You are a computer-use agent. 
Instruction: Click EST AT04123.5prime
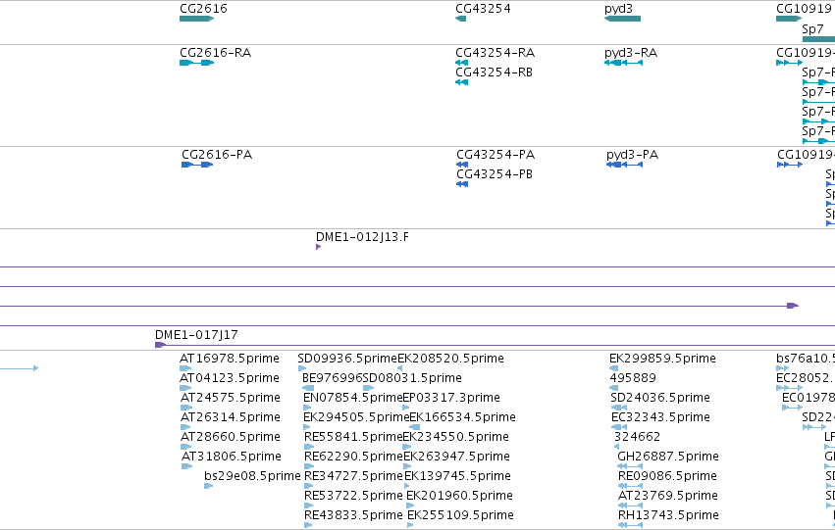[x=229, y=378]
